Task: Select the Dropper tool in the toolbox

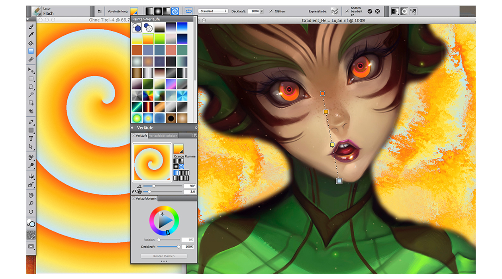Action: tap(31, 35)
